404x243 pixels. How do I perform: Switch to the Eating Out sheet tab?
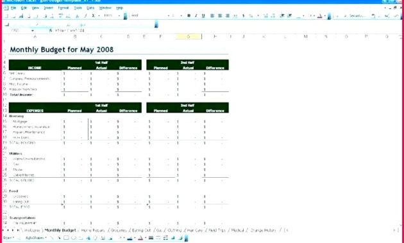(142, 230)
